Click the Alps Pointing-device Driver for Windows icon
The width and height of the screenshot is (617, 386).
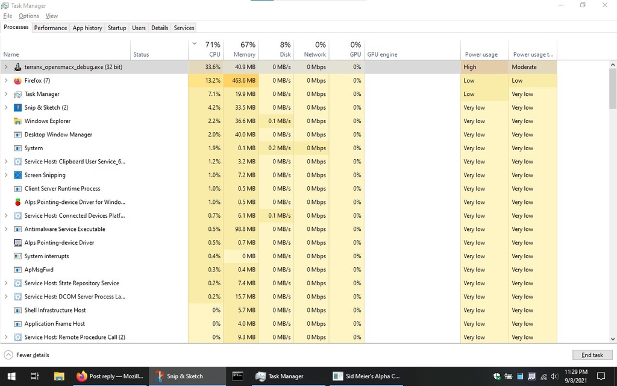click(x=18, y=202)
